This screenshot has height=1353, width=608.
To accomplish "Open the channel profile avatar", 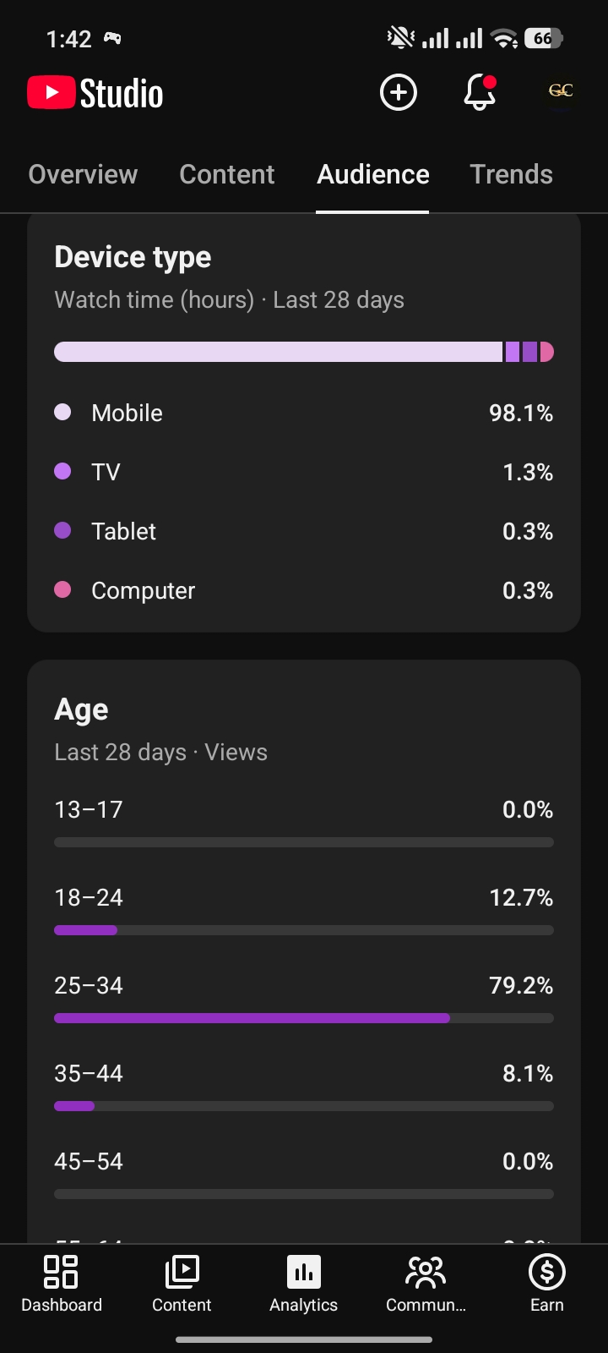I will pos(561,91).
